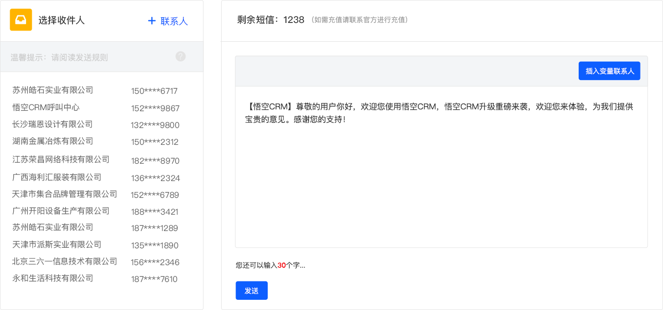Click the plus icon beside 联系人
This screenshot has height=310, width=663.
point(151,21)
